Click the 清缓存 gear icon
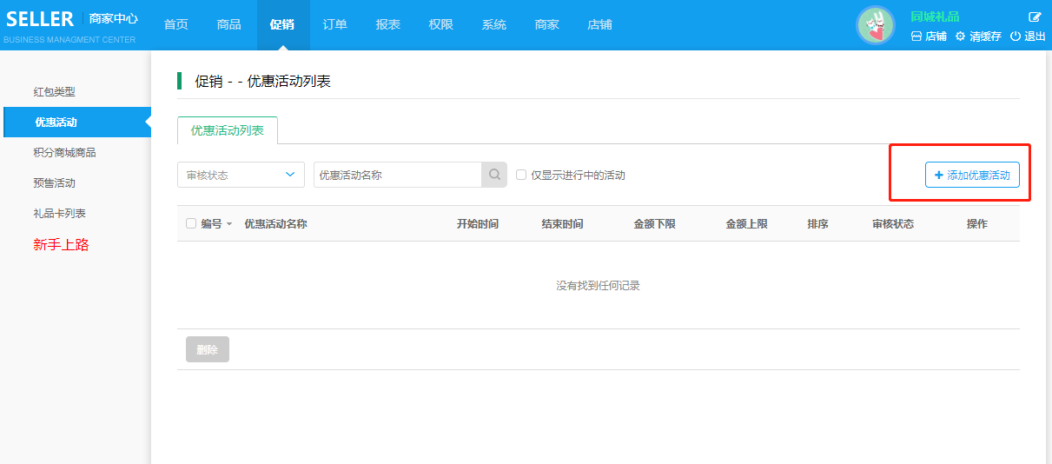The image size is (1052, 464). [x=960, y=36]
